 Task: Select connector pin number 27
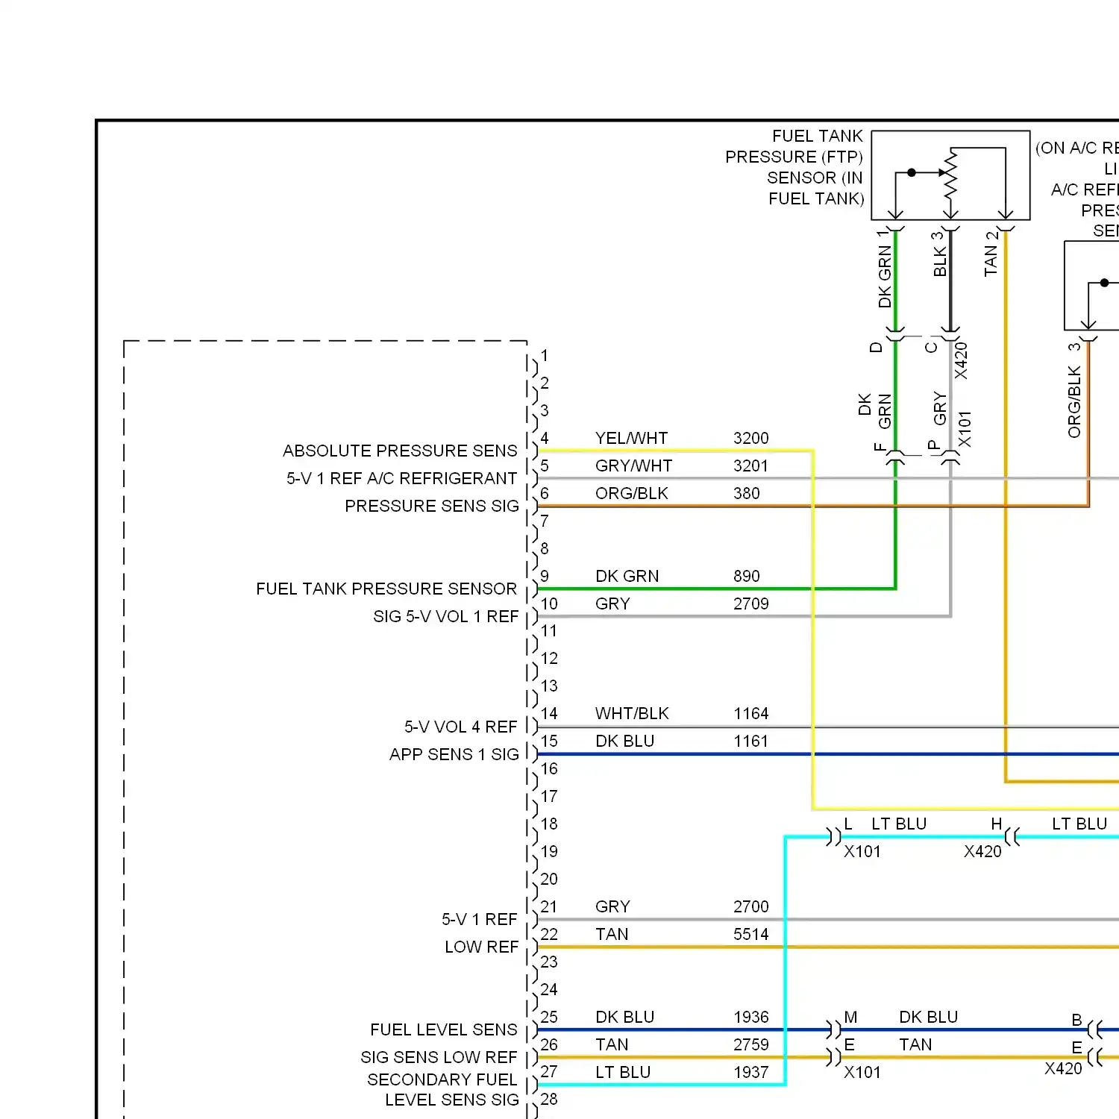click(549, 1072)
